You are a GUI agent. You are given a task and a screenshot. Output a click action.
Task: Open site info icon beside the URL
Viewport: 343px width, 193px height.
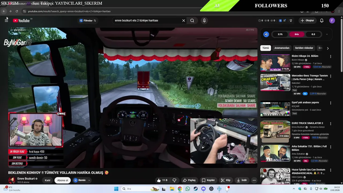pyautogui.click(x=24, y=11)
